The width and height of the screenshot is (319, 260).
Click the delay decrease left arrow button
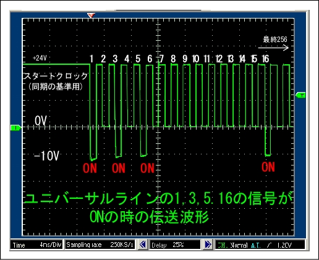(143, 245)
